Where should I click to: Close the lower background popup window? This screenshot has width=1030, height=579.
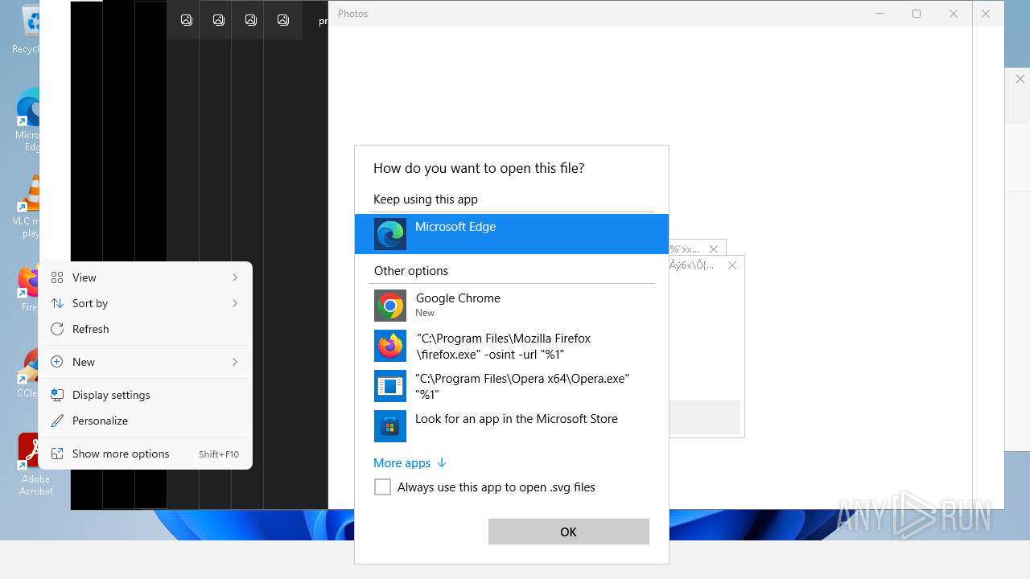click(732, 265)
